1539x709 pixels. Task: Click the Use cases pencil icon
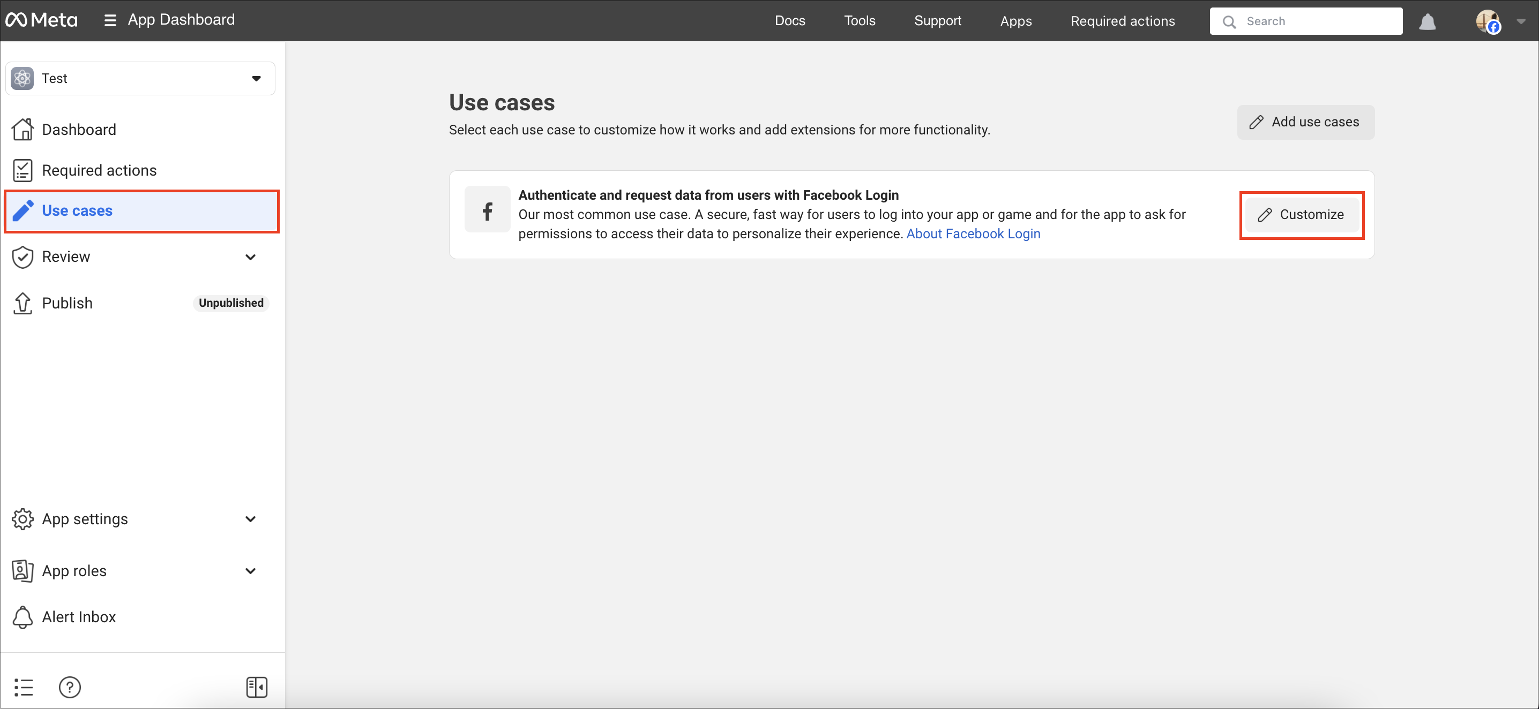tap(23, 210)
